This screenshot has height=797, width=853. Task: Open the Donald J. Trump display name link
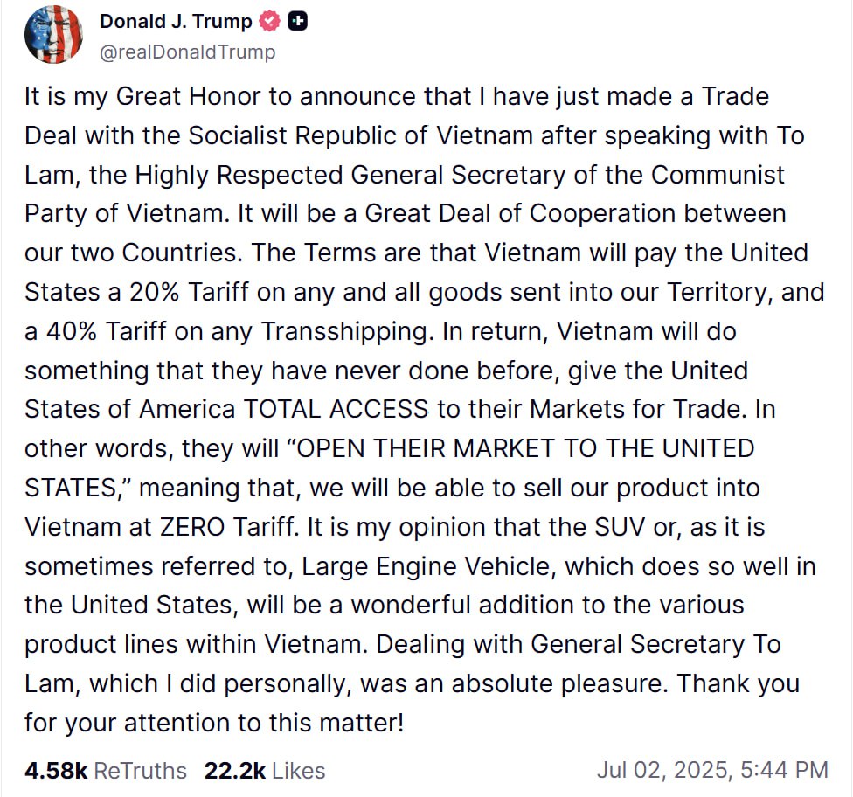pos(176,21)
